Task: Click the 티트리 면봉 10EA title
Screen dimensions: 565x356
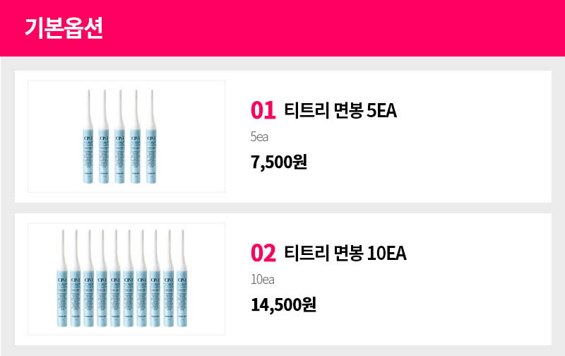Action: click(345, 253)
